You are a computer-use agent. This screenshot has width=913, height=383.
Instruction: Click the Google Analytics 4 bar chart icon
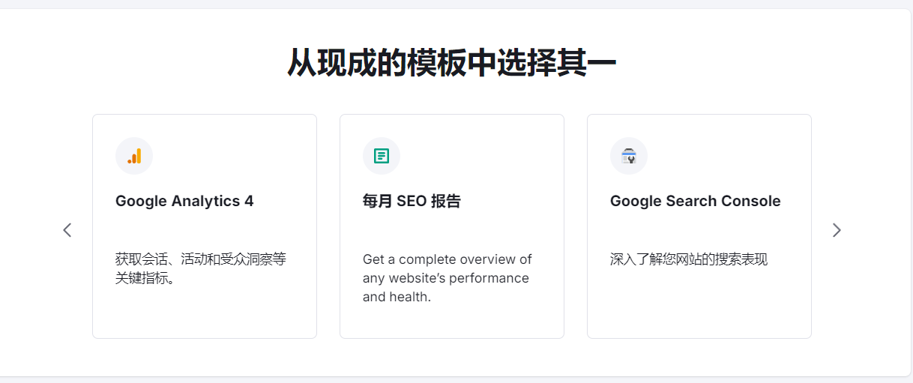click(134, 156)
